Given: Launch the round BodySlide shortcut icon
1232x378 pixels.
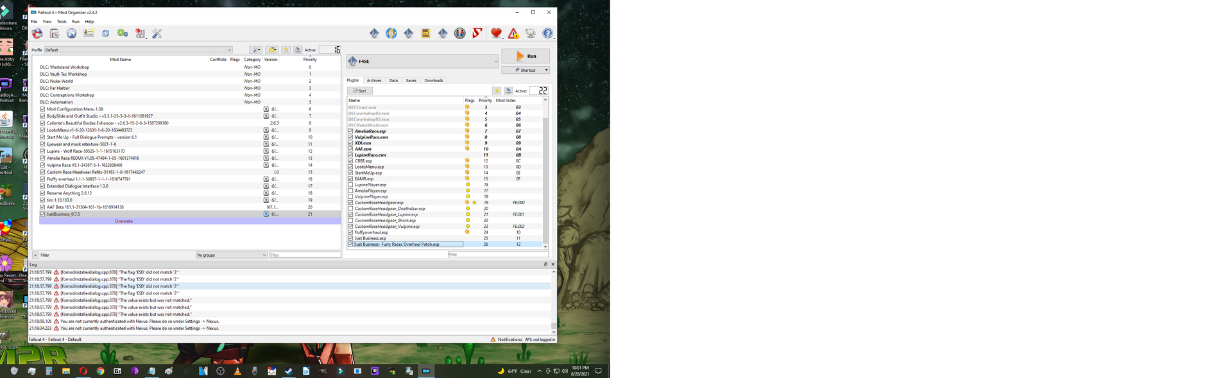Looking at the screenshot, I should pyautogui.click(x=460, y=33).
